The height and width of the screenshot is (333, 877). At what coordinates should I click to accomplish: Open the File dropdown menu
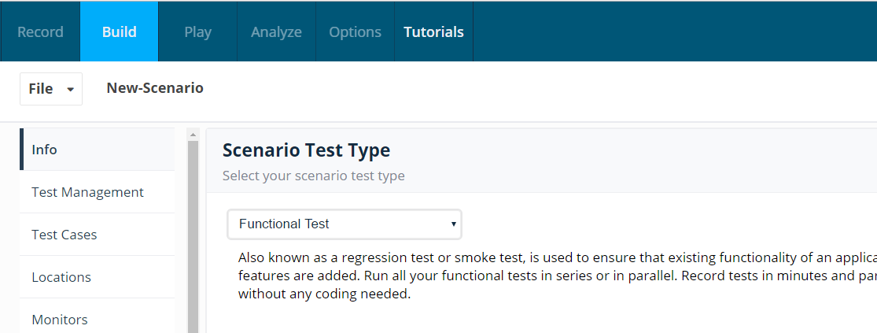[51, 89]
